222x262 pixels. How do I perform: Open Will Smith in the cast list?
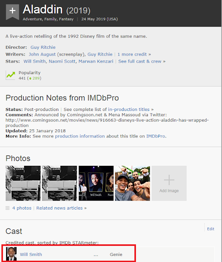coord(31,254)
